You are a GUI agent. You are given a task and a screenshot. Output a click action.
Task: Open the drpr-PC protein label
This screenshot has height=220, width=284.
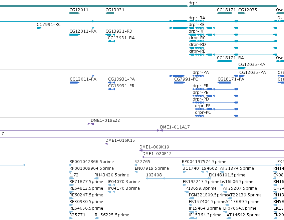click(x=203, y=112)
